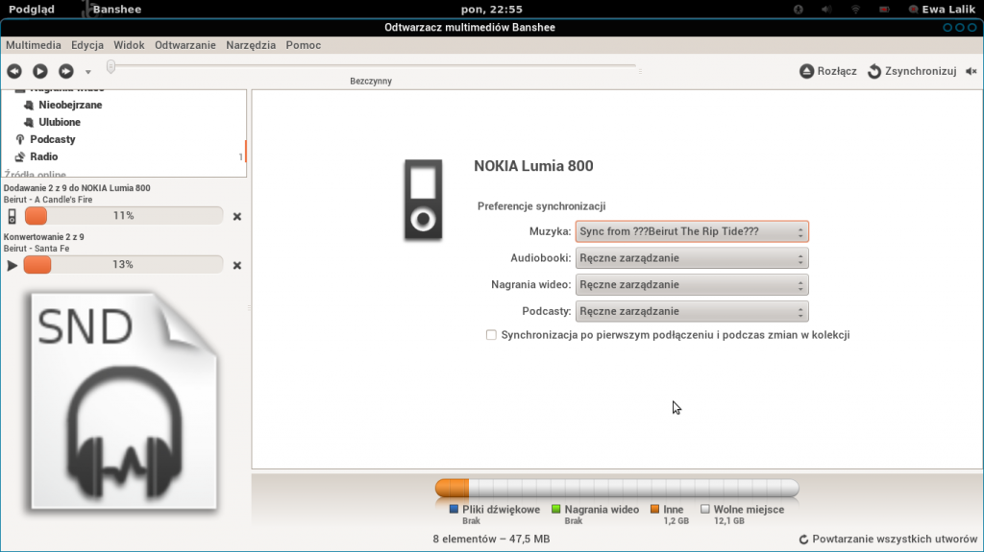The width and height of the screenshot is (984, 552).
Task: Click the NOKIA Lumia 800 device icon
Action: pos(423,200)
